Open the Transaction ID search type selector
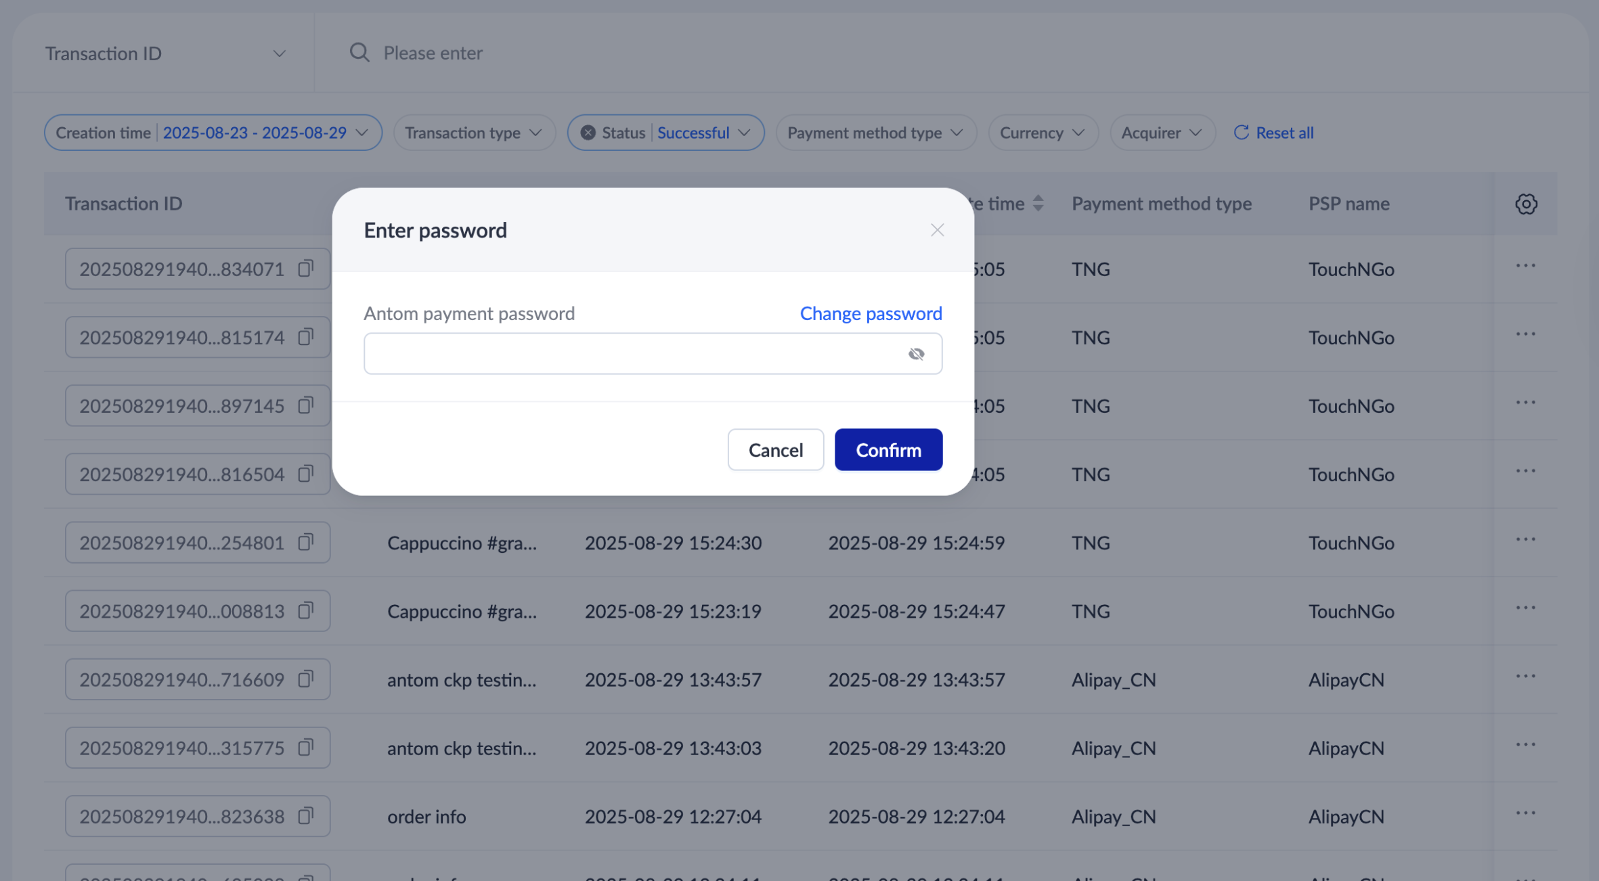 [165, 53]
